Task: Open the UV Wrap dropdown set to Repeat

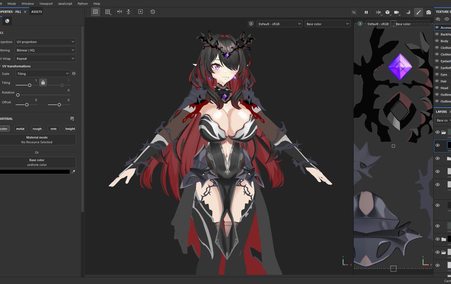Action: pyautogui.click(x=45, y=59)
